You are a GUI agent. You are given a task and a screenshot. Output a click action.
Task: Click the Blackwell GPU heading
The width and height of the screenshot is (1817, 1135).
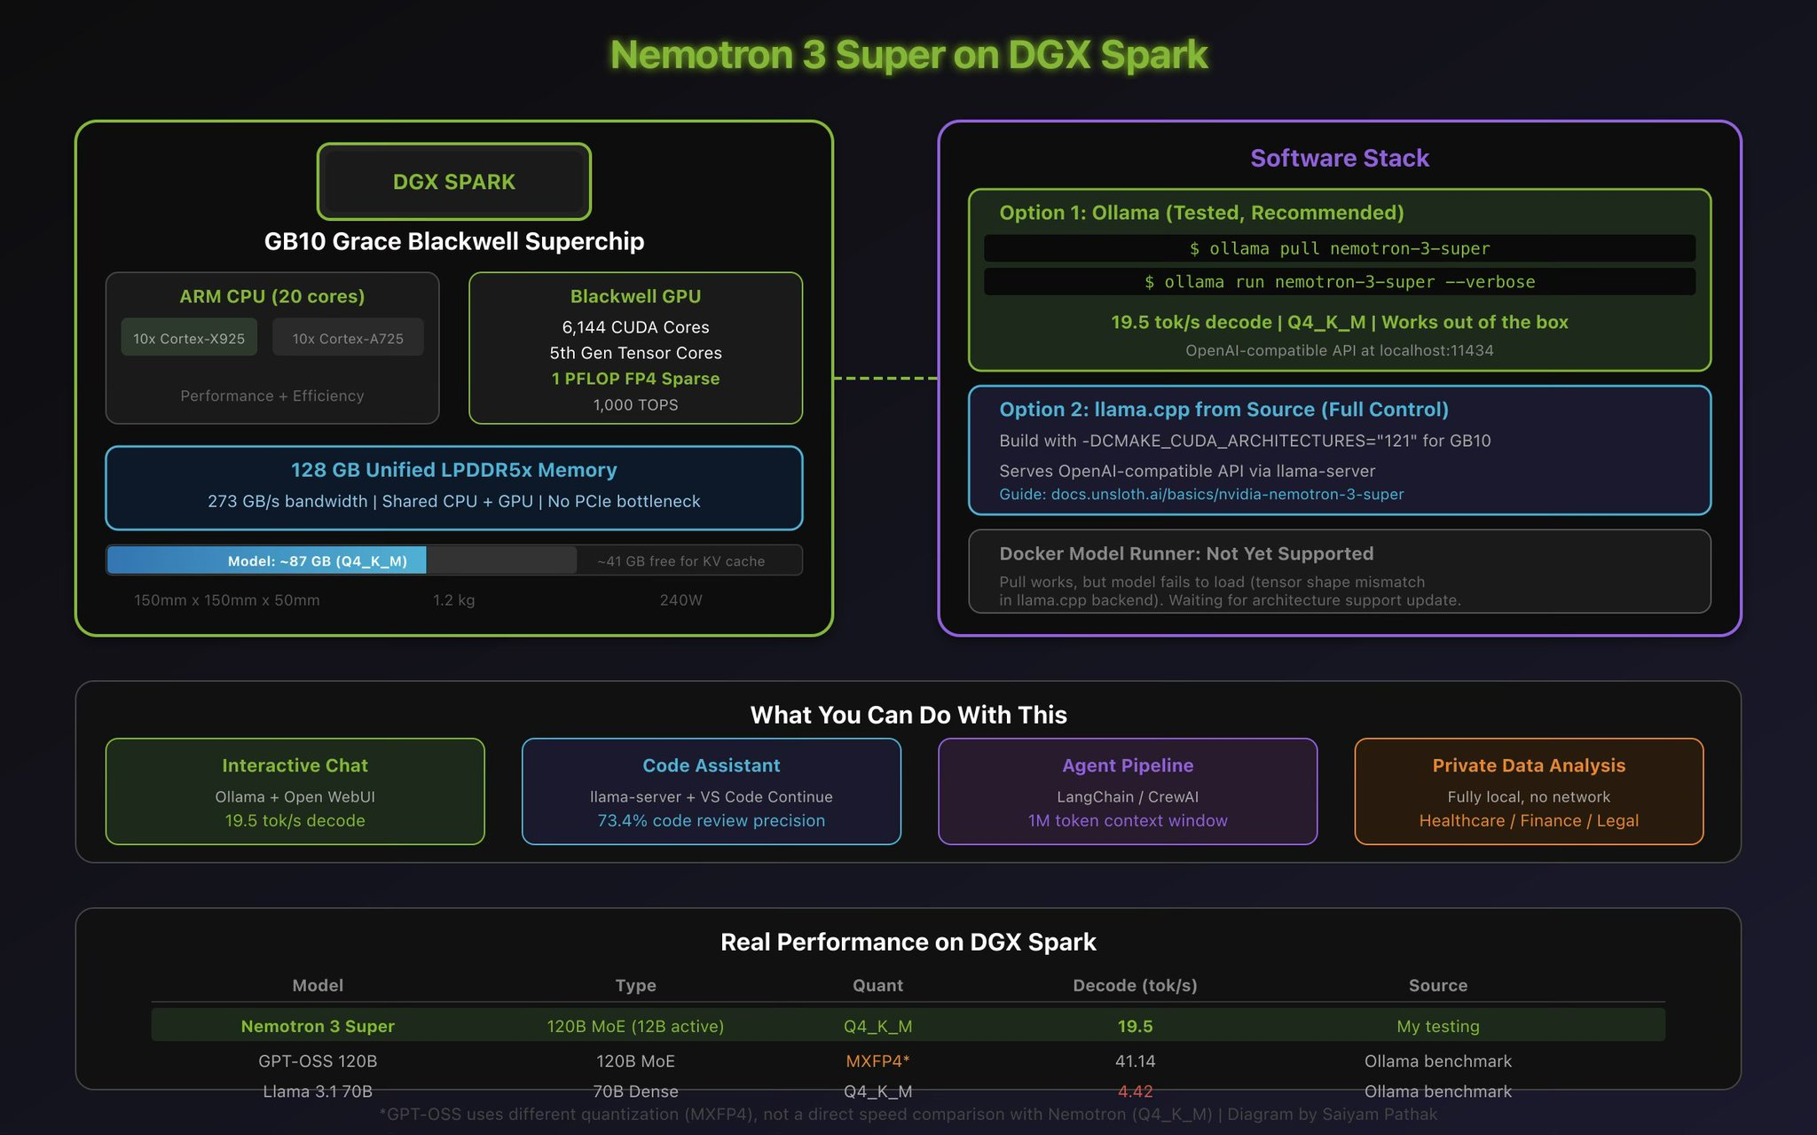click(x=635, y=296)
